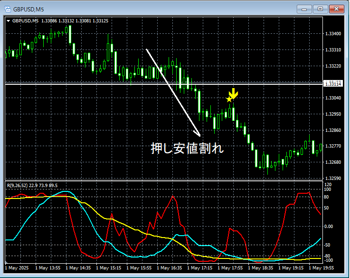Image resolution: width=350 pixels, height=278 pixels.
Task: Click the 1.32590 price scale label
Action: click(x=333, y=179)
